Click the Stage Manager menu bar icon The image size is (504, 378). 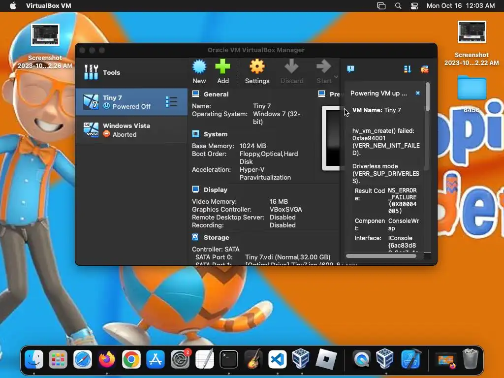click(x=381, y=6)
